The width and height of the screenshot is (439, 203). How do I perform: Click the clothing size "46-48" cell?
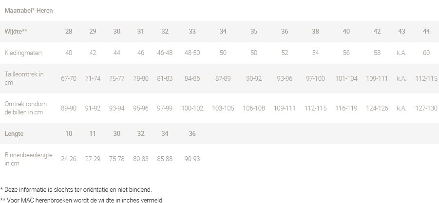165,53
